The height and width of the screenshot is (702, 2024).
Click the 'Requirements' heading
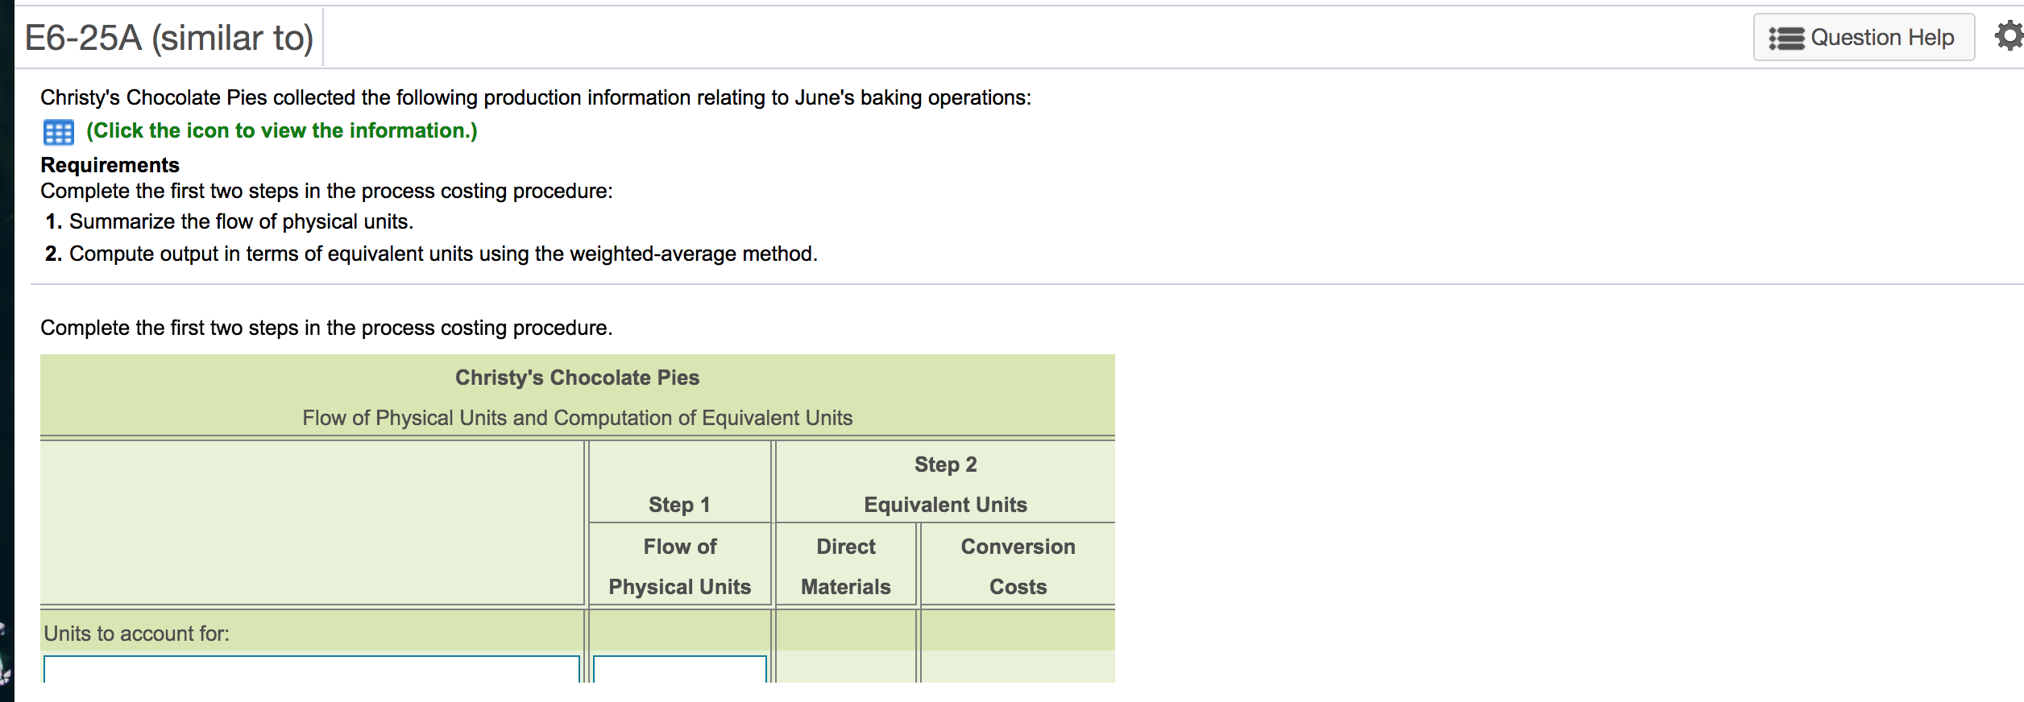(x=110, y=165)
